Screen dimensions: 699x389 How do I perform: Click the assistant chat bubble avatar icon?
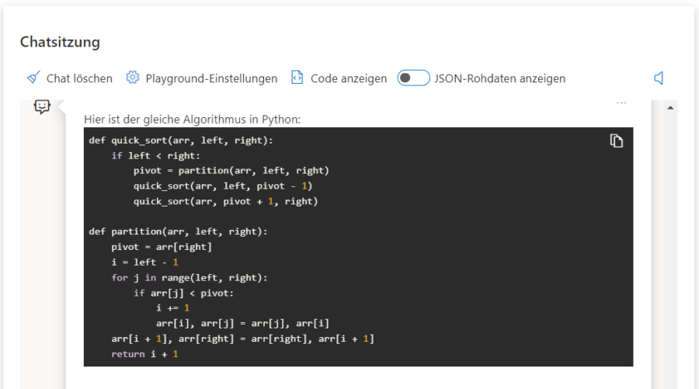[43, 106]
